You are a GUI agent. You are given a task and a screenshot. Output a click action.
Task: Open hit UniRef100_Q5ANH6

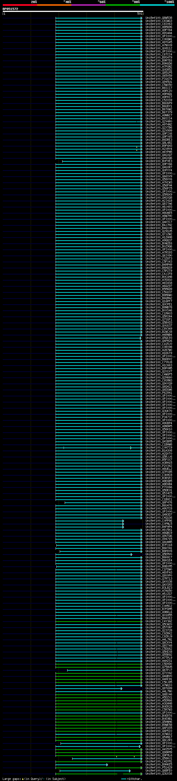coord(158,722)
